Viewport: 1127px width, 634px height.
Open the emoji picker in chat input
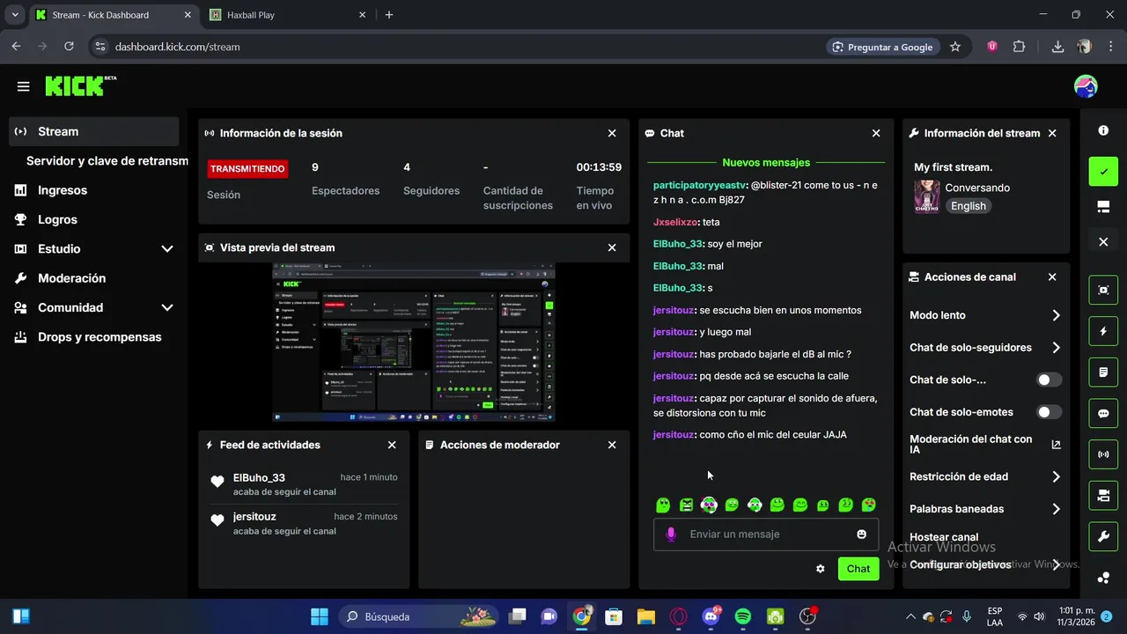[x=861, y=534]
